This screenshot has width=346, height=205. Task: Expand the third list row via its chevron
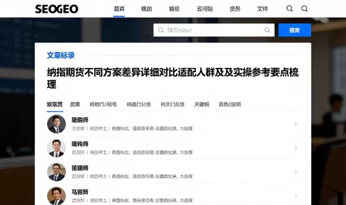tap(296, 172)
